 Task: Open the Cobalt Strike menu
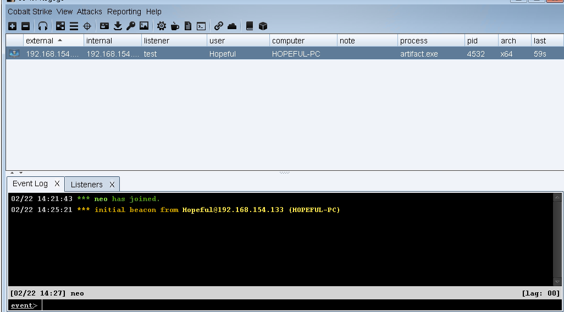(30, 12)
